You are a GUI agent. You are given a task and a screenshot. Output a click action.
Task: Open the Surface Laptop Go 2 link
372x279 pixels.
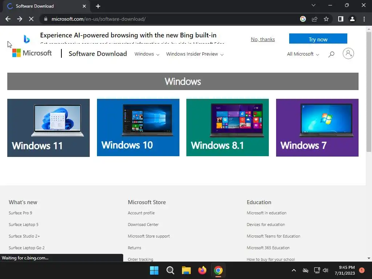click(27, 248)
